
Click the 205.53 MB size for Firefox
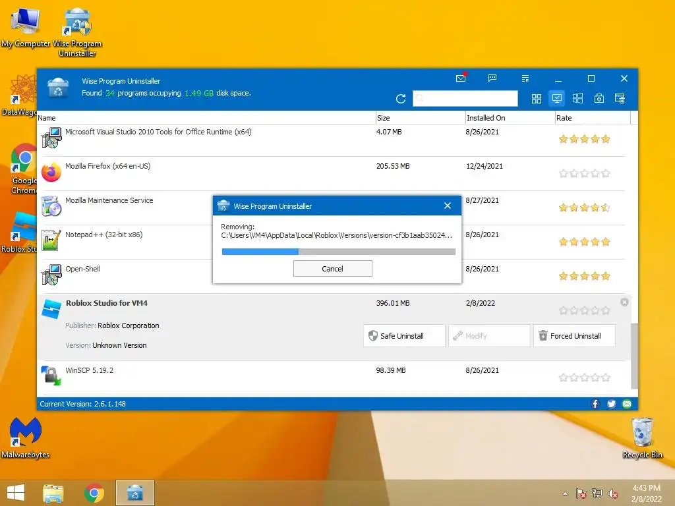pyautogui.click(x=393, y=166)
